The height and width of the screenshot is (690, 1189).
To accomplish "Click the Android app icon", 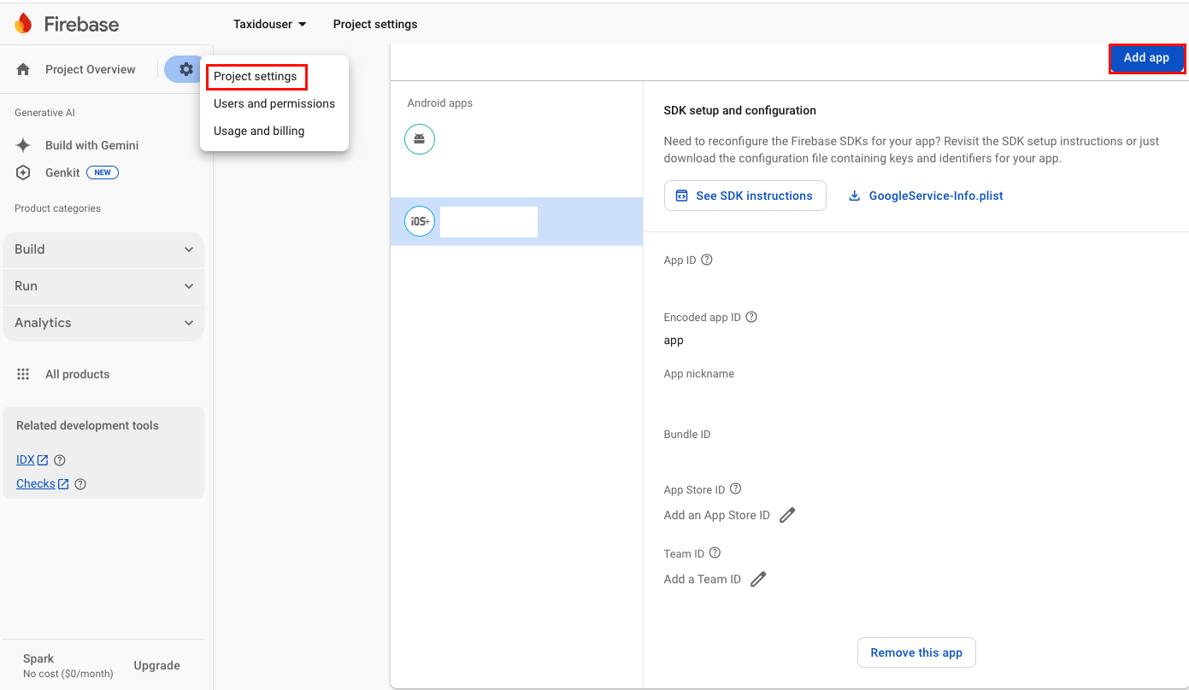I will coord(420,138).
